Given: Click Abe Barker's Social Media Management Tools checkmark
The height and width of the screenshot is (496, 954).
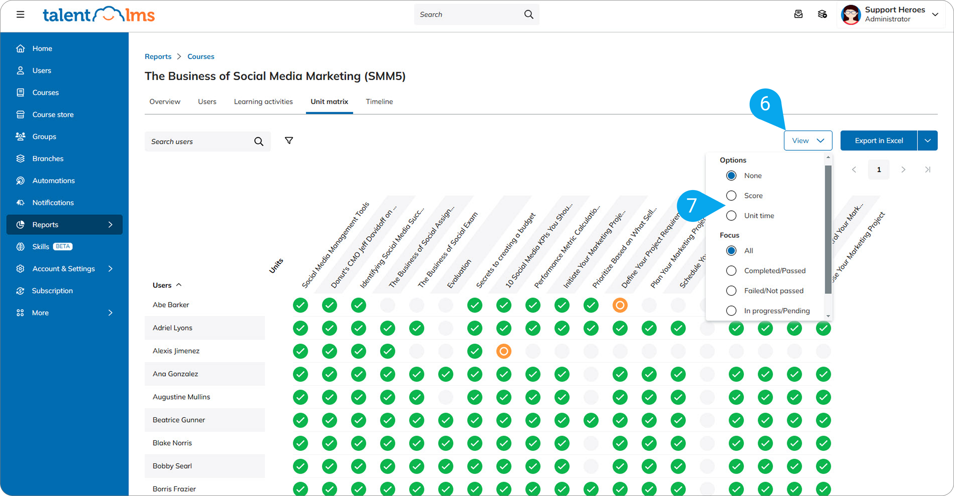Looking at the screenshot, I should pos(300,305).
